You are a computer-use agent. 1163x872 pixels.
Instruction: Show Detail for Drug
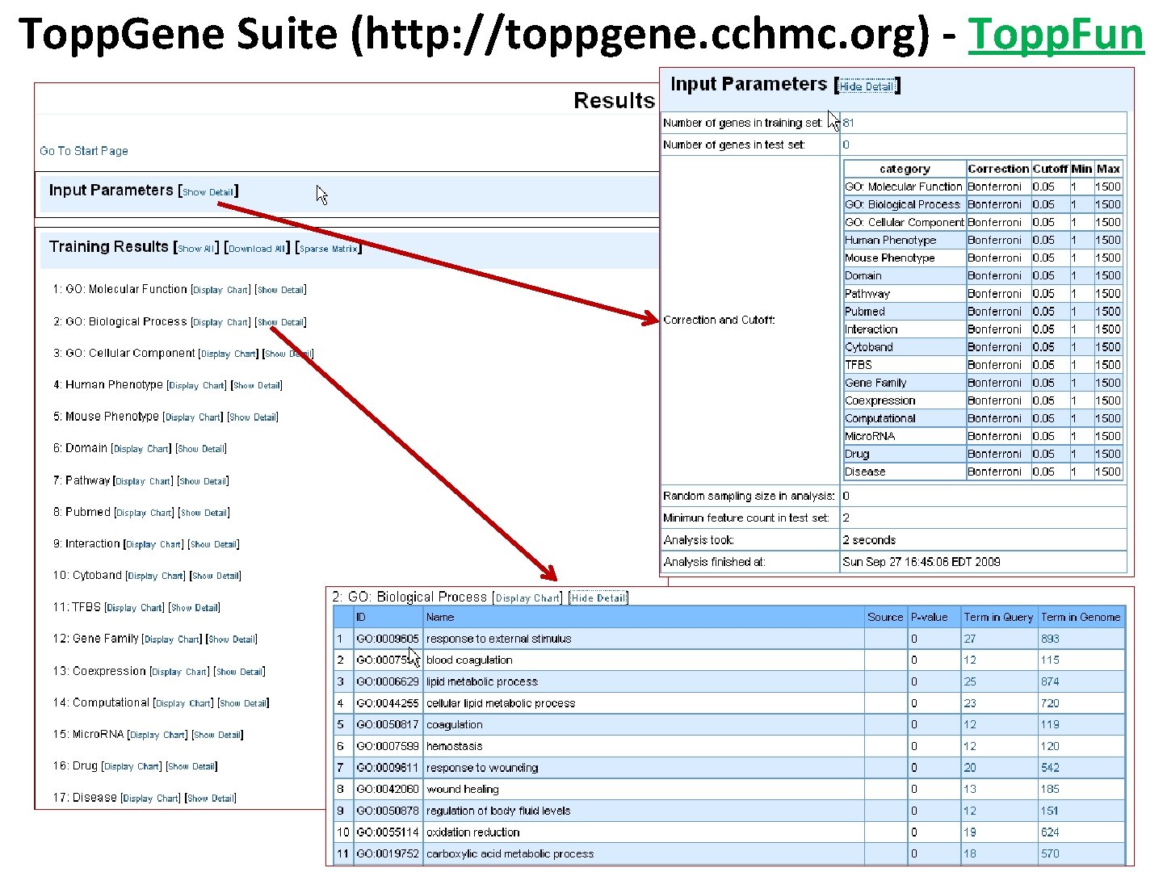point(191,767)
